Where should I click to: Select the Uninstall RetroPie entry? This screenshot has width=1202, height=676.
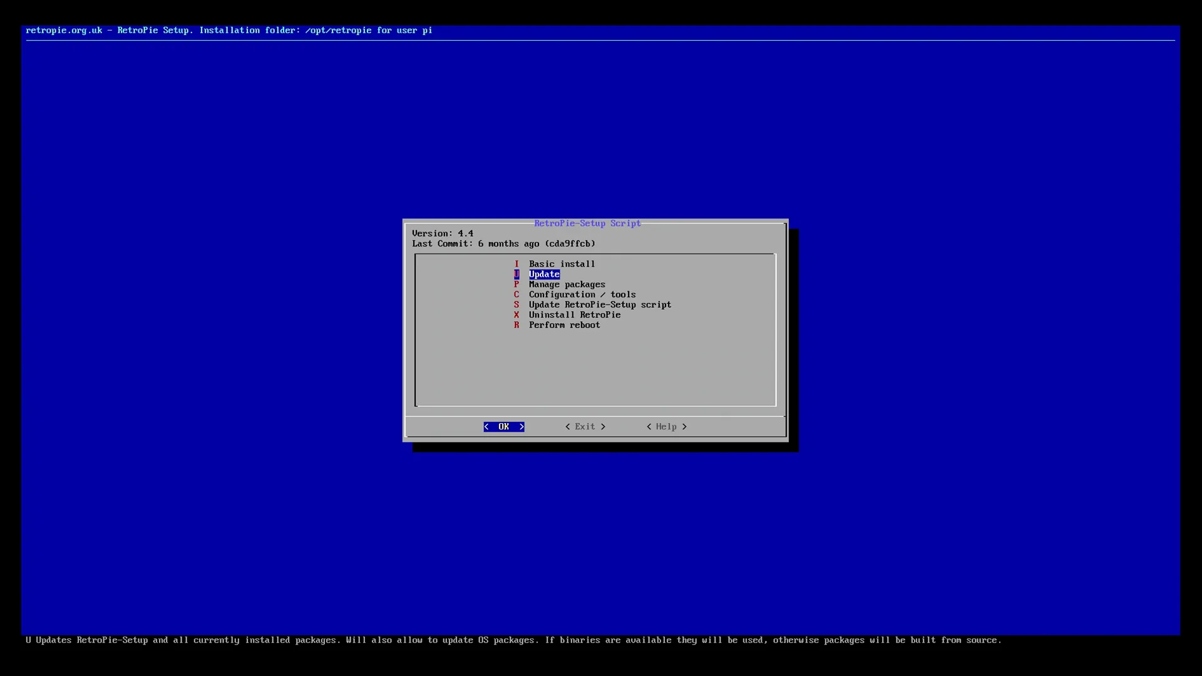pyautogui.click(x=567, y=315)
